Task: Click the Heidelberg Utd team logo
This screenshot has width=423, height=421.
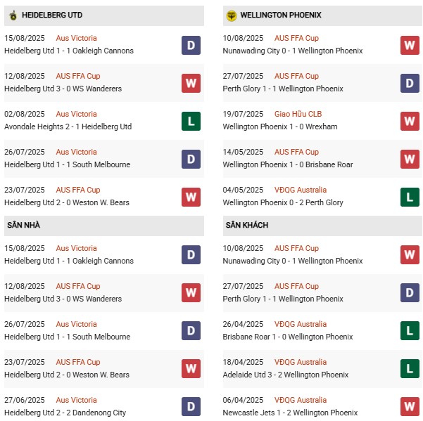Action: [x=13, y=15]
